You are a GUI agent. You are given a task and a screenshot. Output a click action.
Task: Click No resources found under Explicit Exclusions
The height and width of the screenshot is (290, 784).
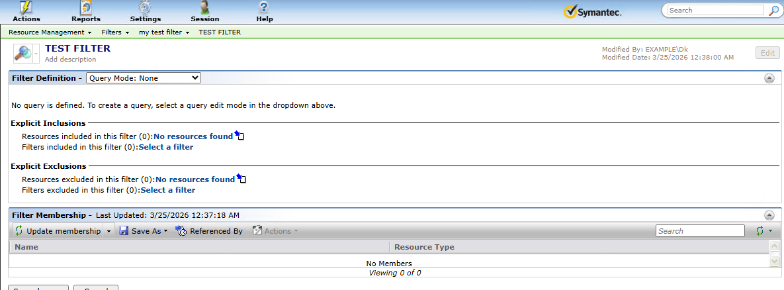click(195, 179)
